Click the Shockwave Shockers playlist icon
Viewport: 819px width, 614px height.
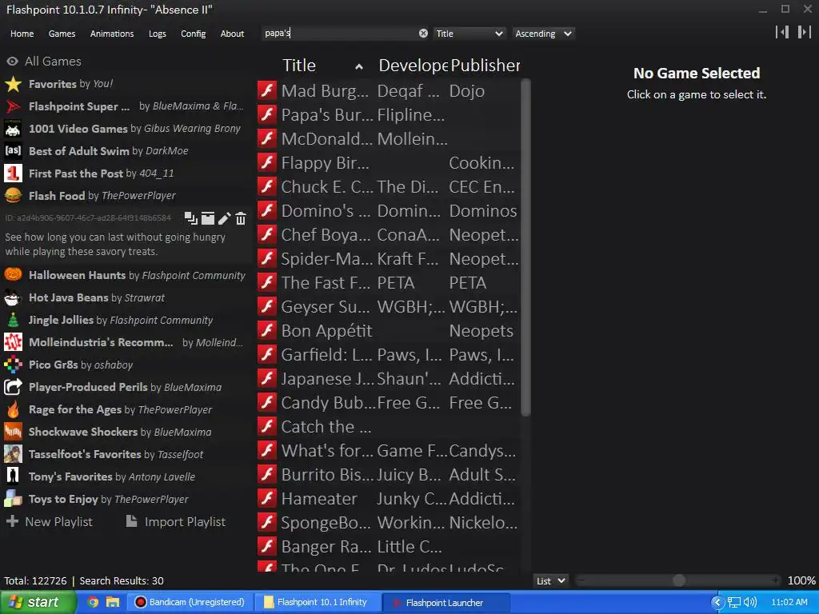[13, 432]
